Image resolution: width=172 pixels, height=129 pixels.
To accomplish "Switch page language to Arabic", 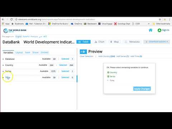I will (40, 37).
